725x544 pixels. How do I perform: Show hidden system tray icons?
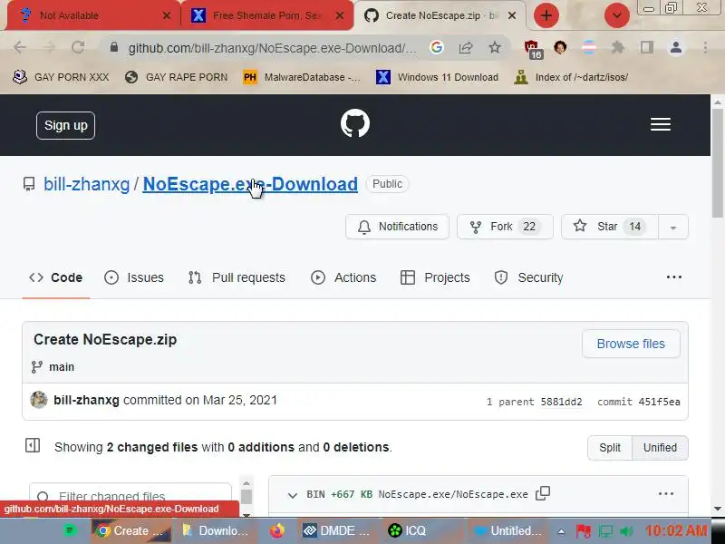pos(561,531)
